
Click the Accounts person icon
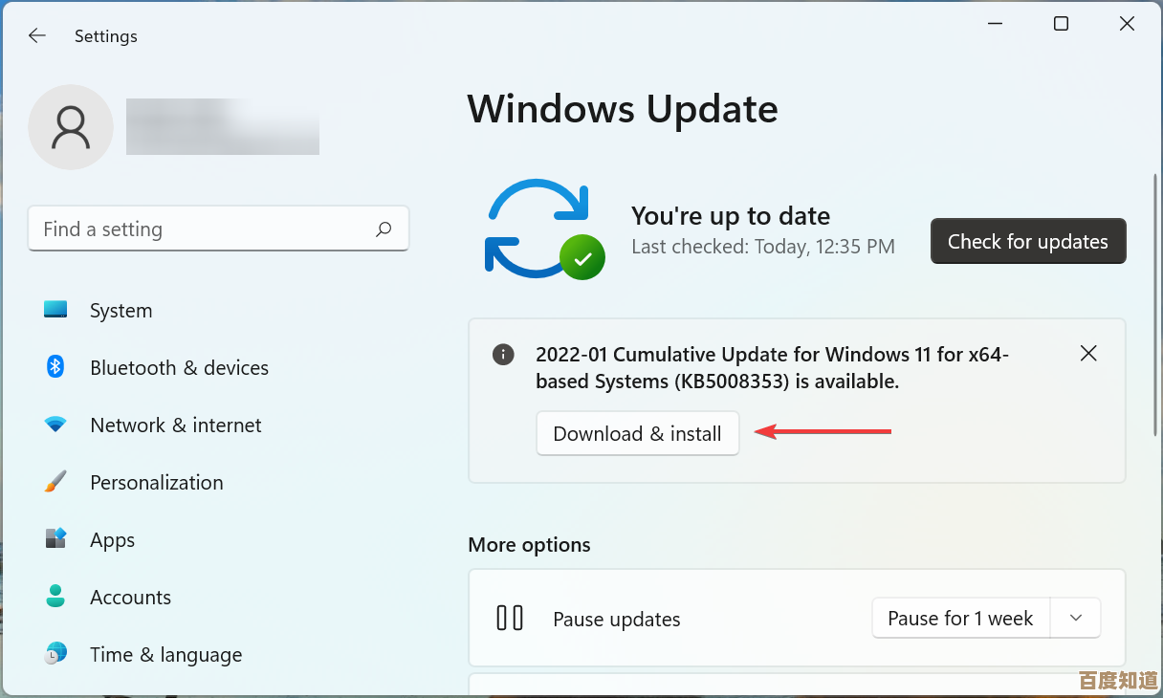[x=55, y=597]
